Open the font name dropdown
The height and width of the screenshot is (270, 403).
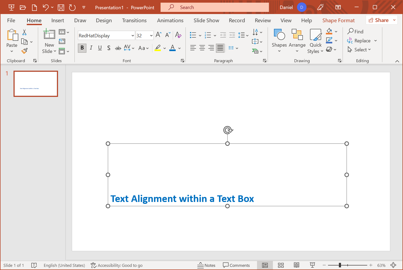132,36
